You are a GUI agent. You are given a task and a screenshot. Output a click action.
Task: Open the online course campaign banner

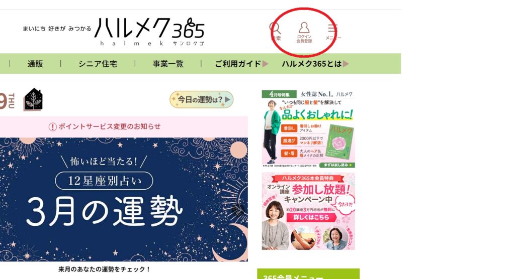click(x=308, y=212)
